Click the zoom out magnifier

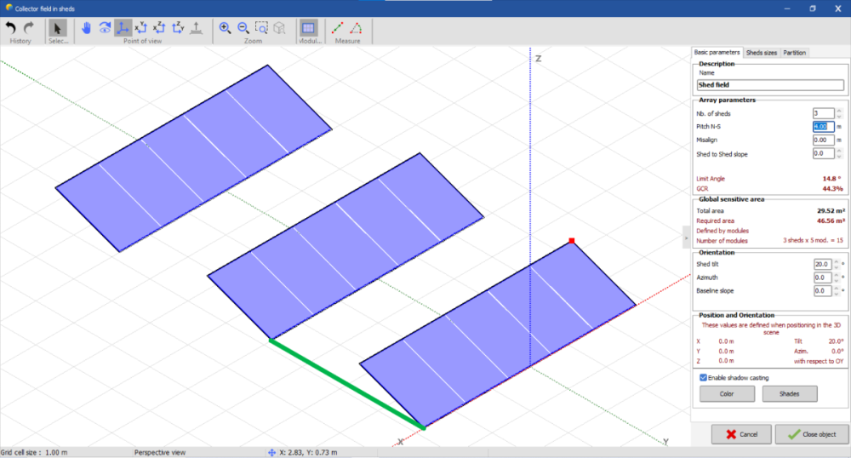coord(243,28)
